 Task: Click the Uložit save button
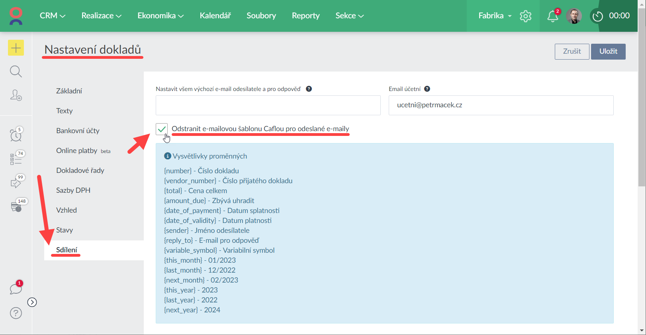click(608, 52)
